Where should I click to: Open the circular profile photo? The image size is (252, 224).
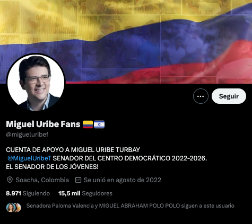[36, 83]
